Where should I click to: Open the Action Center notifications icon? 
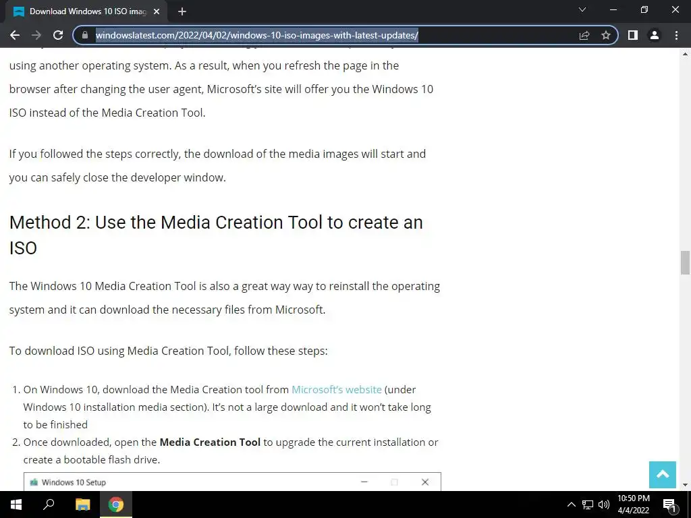click(x=669, y=505)
